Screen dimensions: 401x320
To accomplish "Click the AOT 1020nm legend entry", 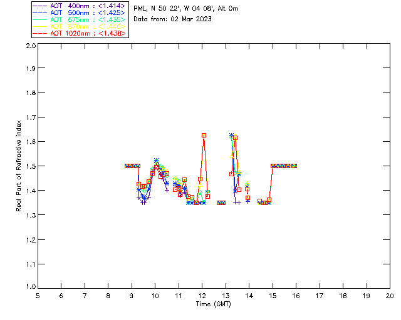I will point(79,33).
